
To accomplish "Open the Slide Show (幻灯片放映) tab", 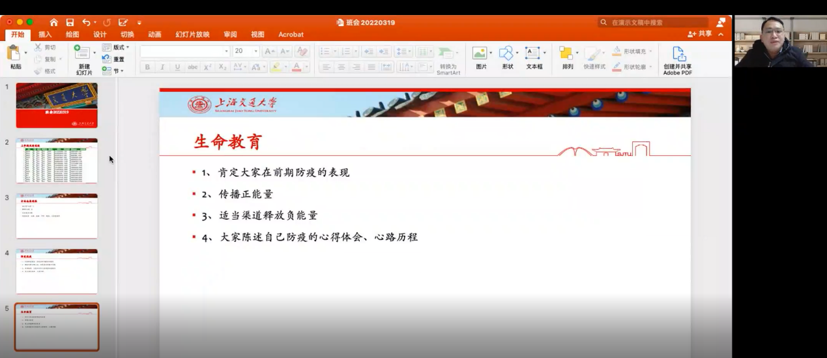I will (192, 35).
